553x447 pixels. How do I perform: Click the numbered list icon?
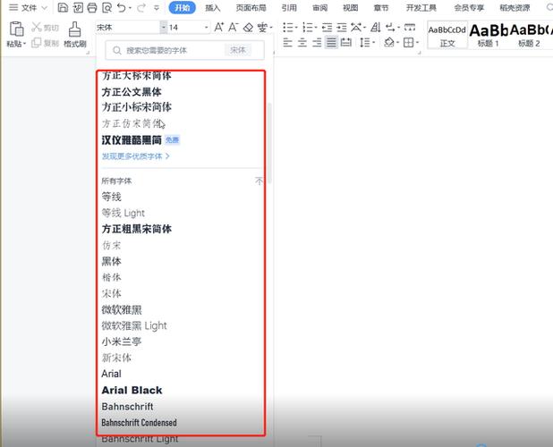(x=308, y=27)
